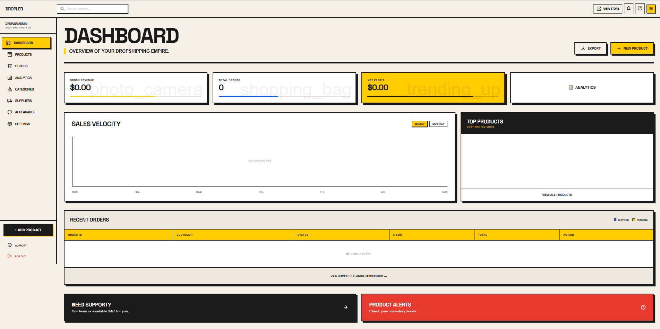Click the Settings gear icon
The width and height of the screenshot is (660, 329).
[x=10, y=124]
